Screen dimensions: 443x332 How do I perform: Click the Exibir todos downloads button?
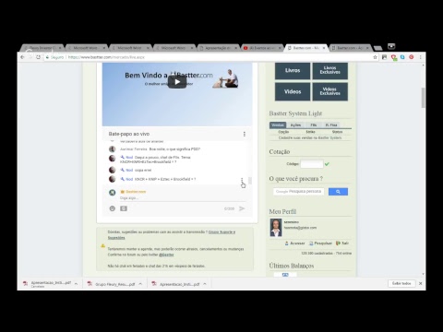[401, 283]
